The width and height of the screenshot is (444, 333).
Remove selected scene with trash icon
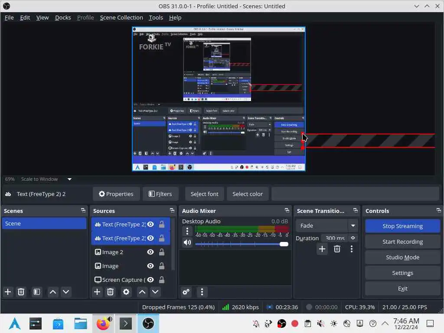[21, 292]
